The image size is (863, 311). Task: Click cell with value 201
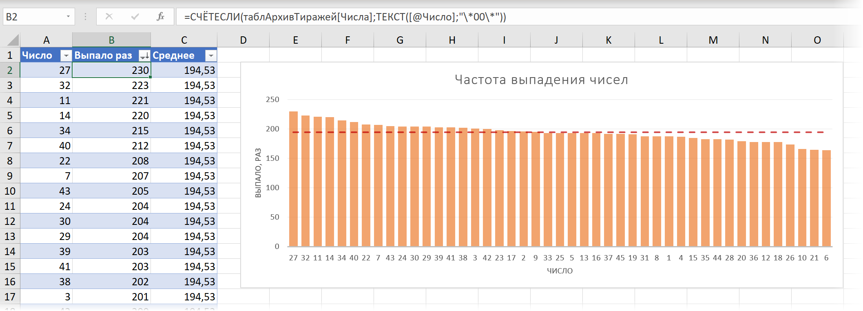tap(112, 297)
